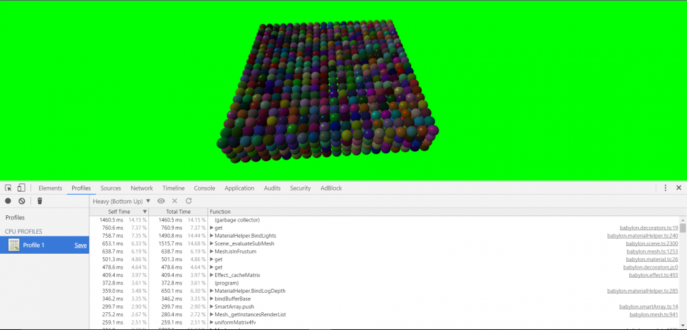Open the babylon.materialHelper.ts:240 source link
The image size is (687, 330).
coord(643,236)
